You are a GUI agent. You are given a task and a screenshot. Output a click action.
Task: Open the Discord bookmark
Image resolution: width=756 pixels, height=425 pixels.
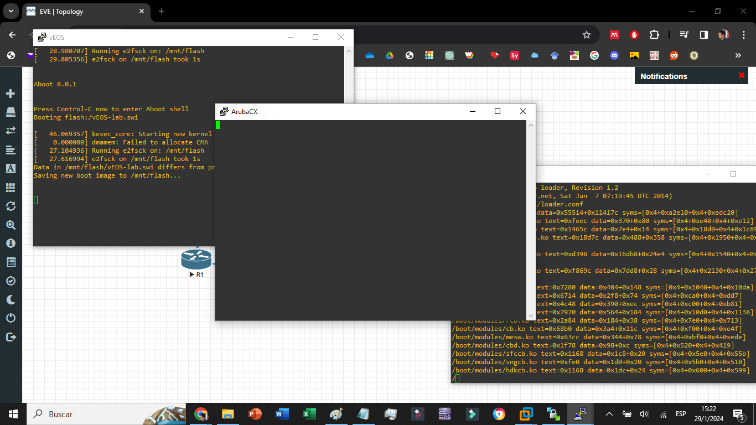pos(614,55)
